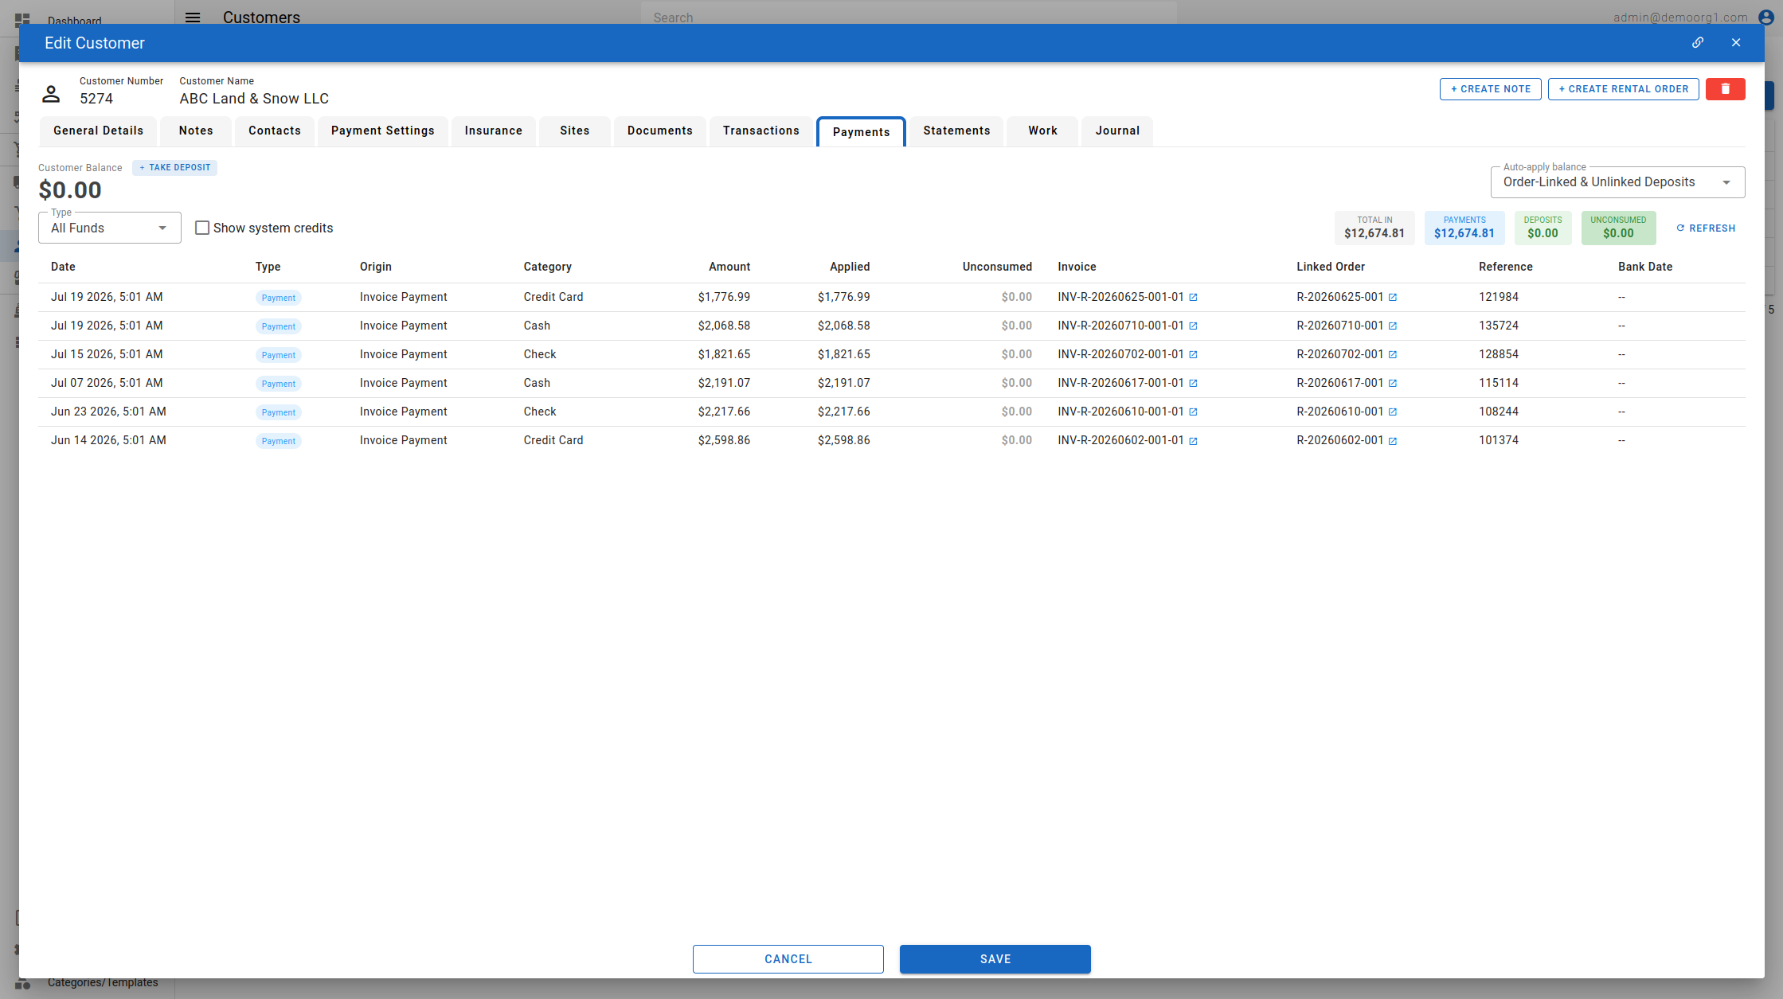Sort by the Date column header
1783x999 pixels.
[x=63, y=267]
